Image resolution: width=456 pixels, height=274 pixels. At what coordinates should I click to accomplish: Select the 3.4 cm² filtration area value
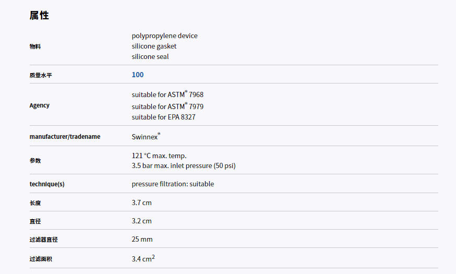coord(143,258)
